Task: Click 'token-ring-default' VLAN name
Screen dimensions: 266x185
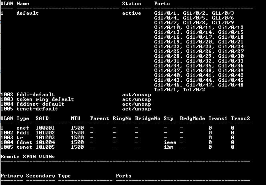Action: [x=45, y=99]
